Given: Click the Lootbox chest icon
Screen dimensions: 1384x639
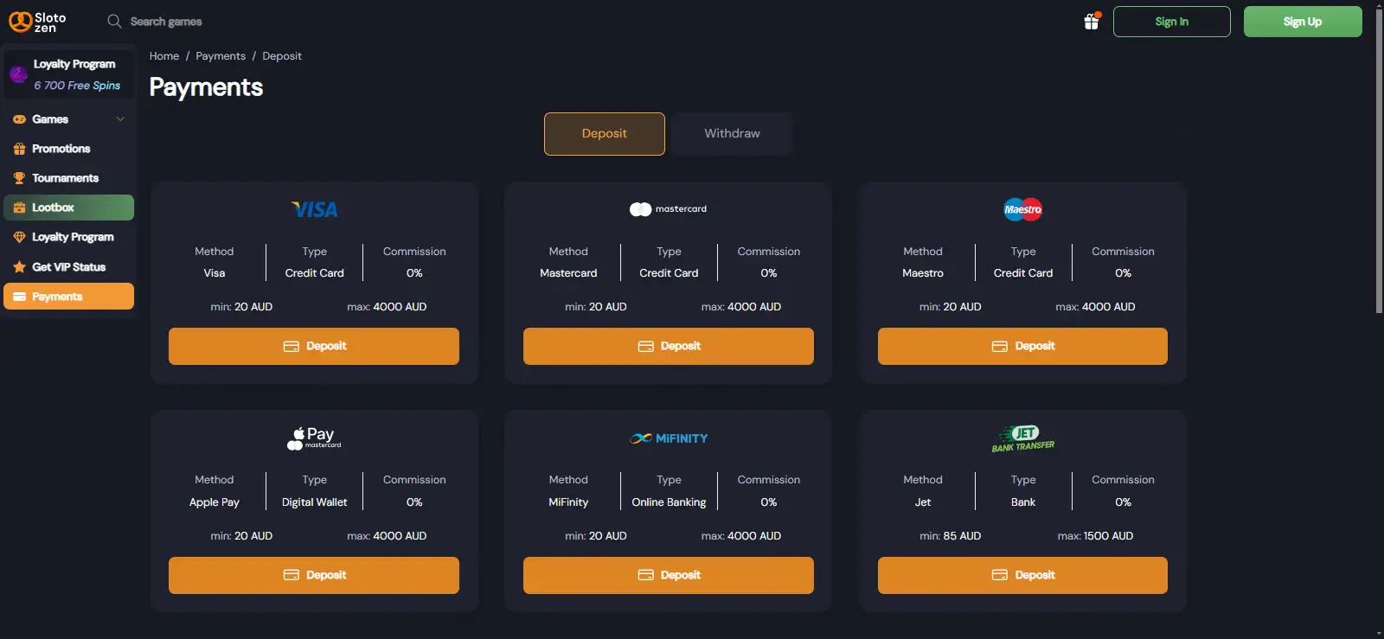Looking at the screenshot, I should tap(19, 208).
